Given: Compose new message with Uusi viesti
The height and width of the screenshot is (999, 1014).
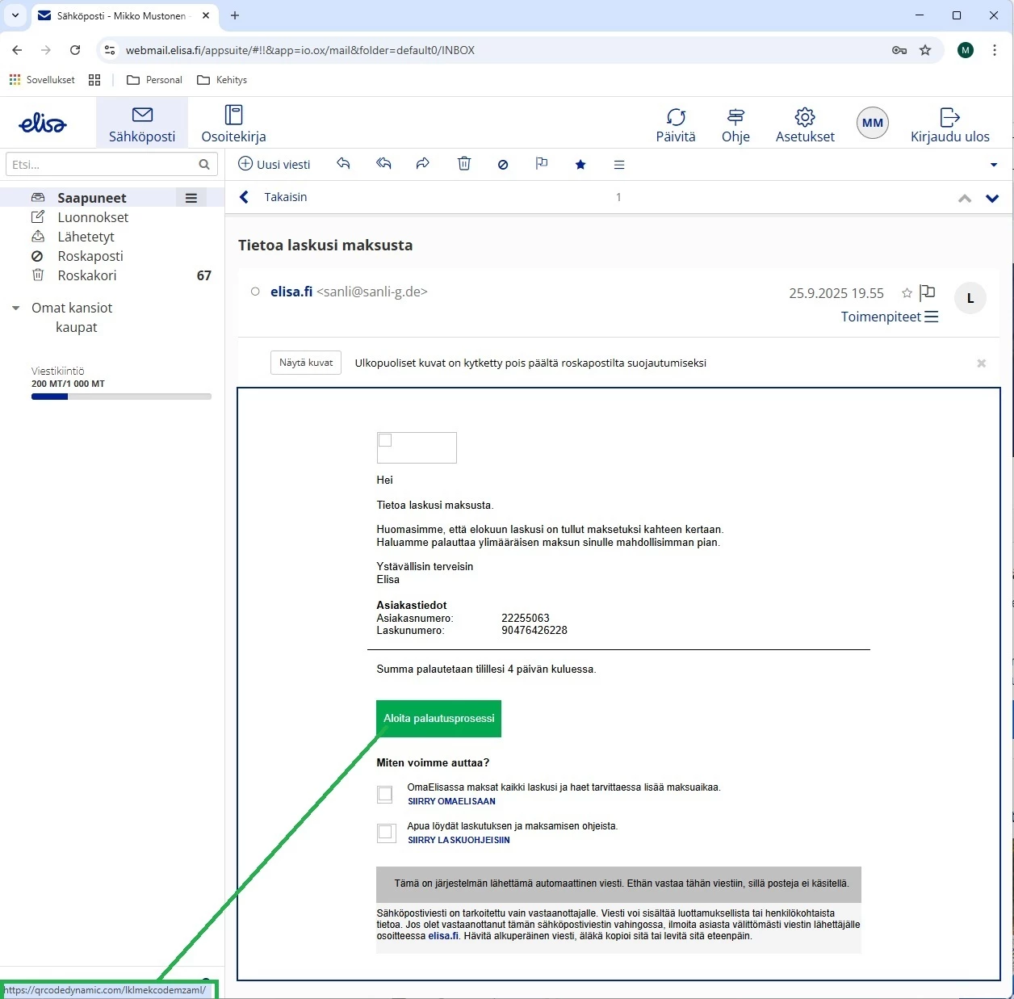Looking at the screenshot, I should point(274,164).
